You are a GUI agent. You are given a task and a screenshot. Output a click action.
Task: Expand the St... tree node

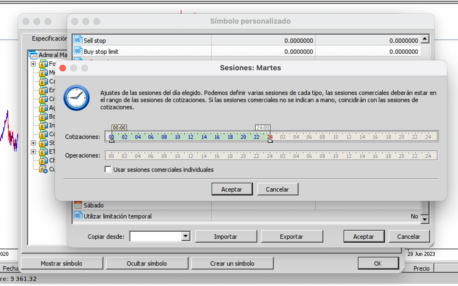click(33, 143)
